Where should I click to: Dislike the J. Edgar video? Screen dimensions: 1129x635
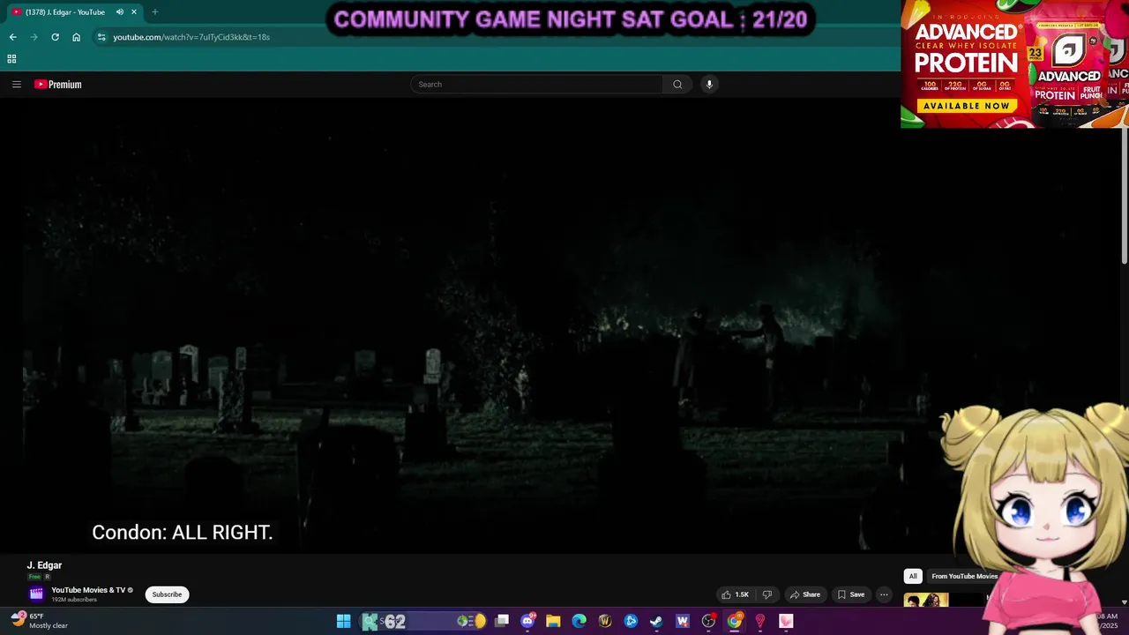[766, 594]
